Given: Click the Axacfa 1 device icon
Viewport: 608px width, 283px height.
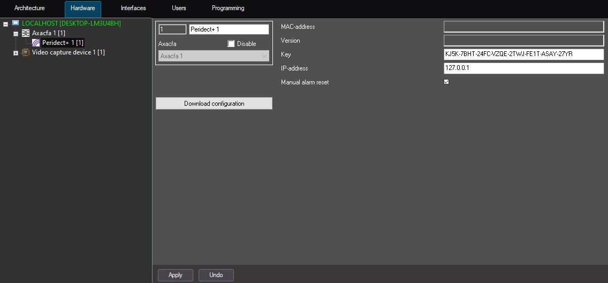Looking at the screenshot, I should coord(26,33).
